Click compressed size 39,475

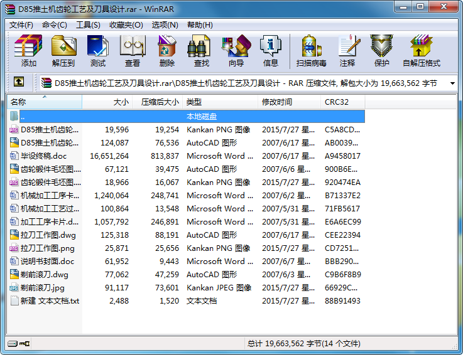(167, 169)
